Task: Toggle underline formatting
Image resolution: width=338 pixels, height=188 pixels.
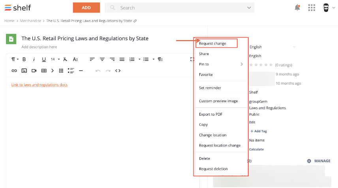Action: (44, 59)
